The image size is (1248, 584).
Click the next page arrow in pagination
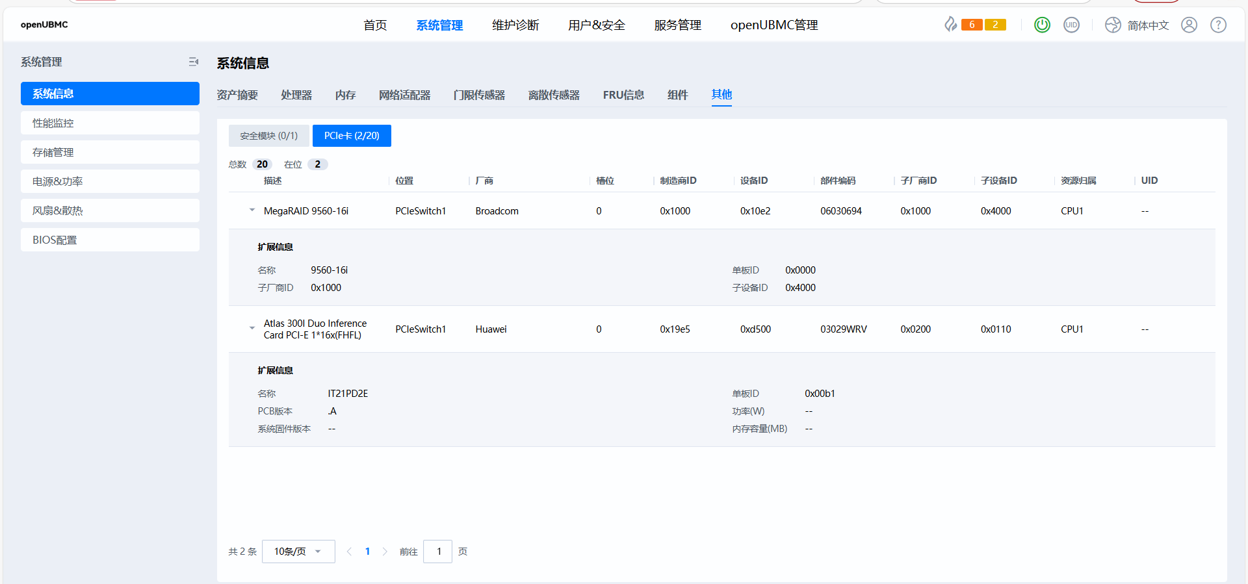[x=385, y=552]
